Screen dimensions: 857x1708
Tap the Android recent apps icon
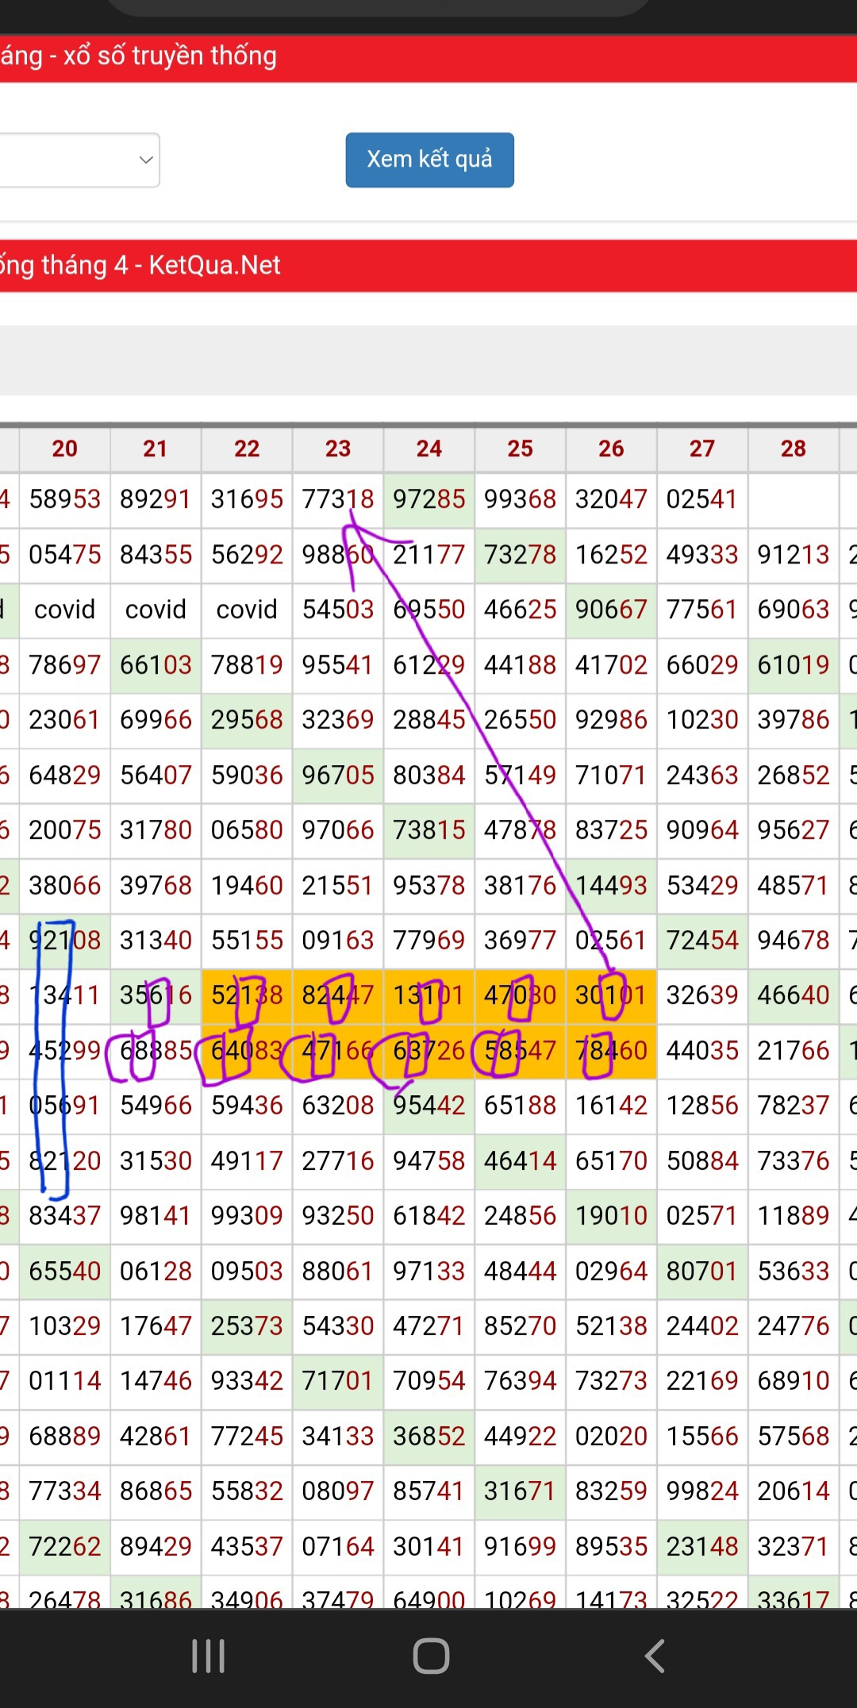coord(209,1656)
